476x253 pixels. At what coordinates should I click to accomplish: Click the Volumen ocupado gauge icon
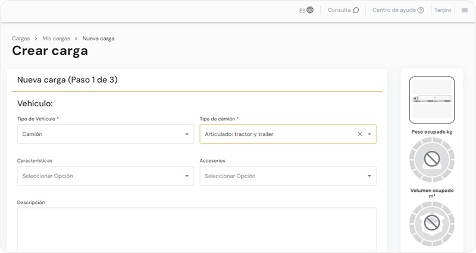point(432,223)
